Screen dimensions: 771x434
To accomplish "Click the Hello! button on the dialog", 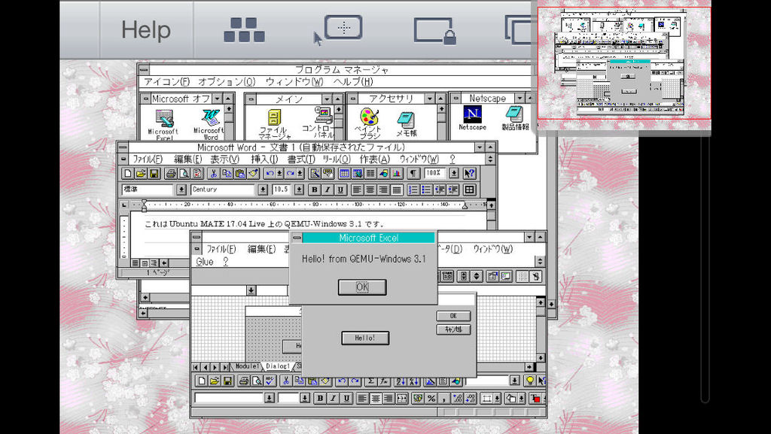I will pyautogui.click(x=365, y=338).
